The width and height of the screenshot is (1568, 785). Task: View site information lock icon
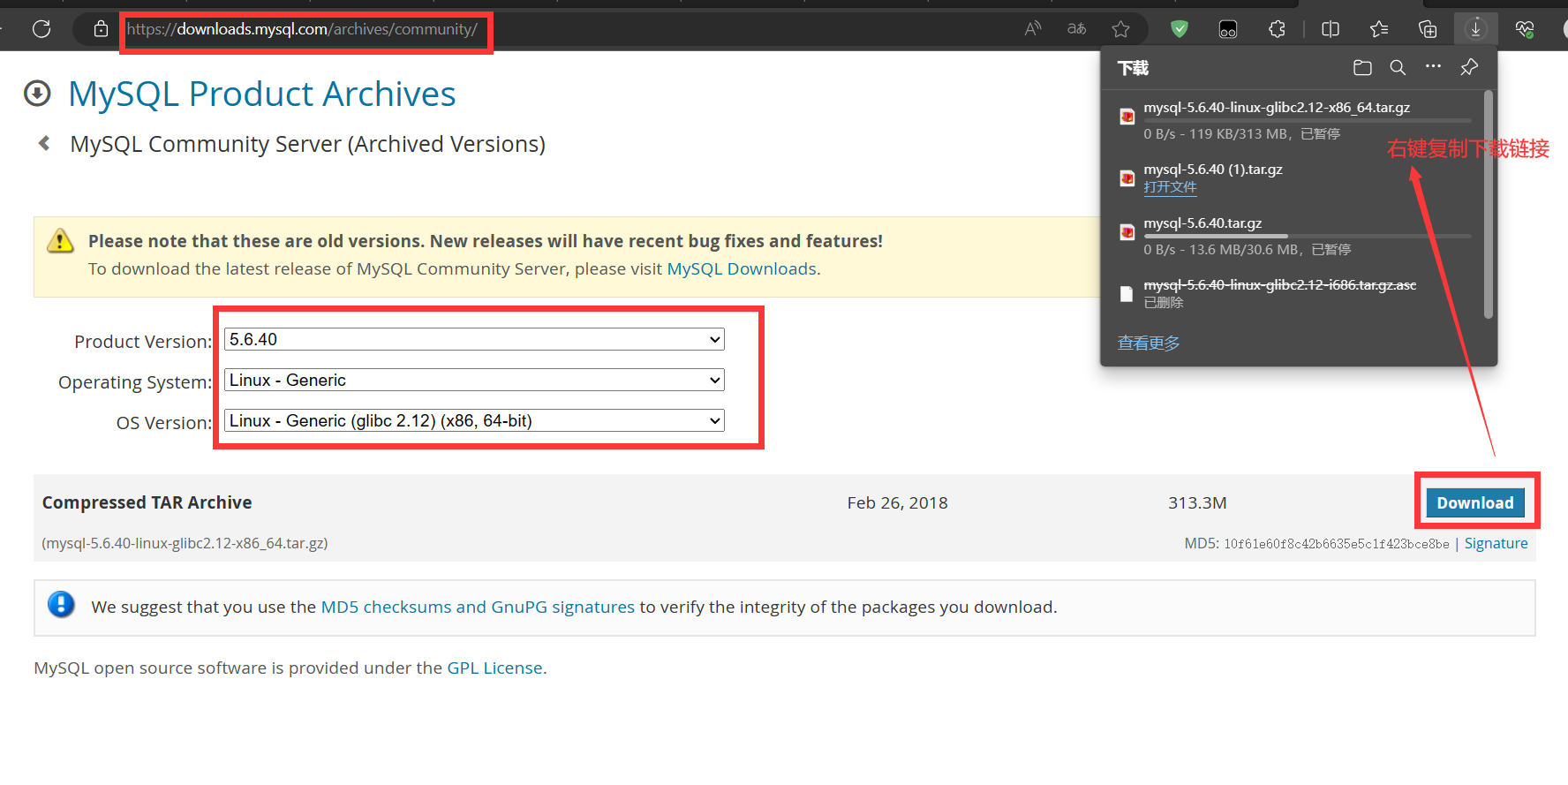tap(102, 29)
